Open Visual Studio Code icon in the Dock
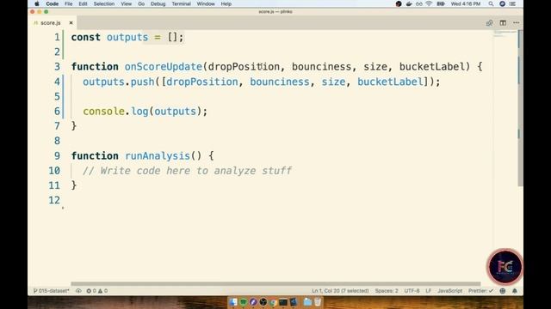551x309 pixels. (x=293, y=302)
